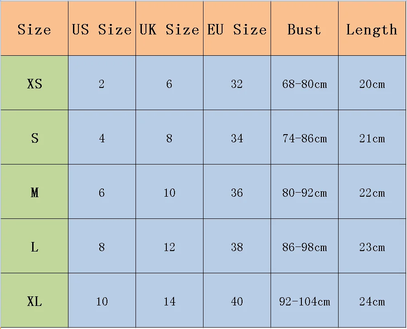The height and width of the screenshot is (329, 407).
Task: Select the 80-92cm bust measurement
Action: coord(305,192)
